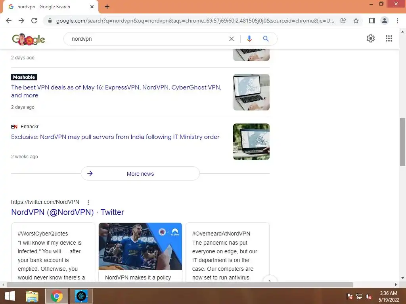
Task: Open Google quick settings gear
Action: click(x=371, y=38)
